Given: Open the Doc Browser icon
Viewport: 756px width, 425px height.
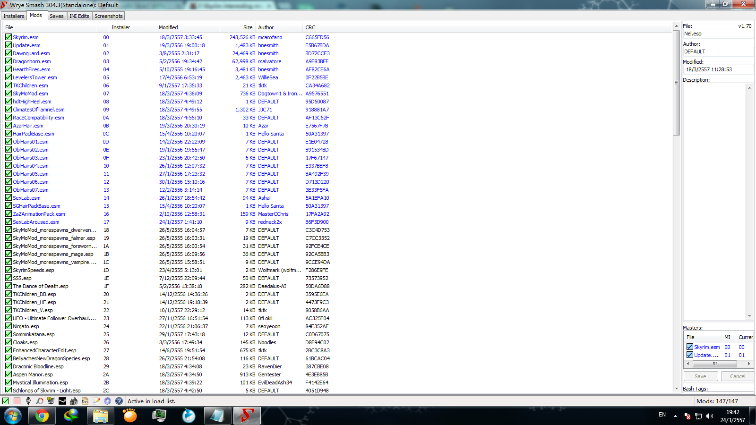Looking at the screenshot, I should (x=85, y=401).
